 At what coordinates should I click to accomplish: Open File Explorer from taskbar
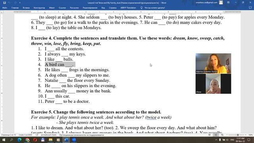(50, 140)
